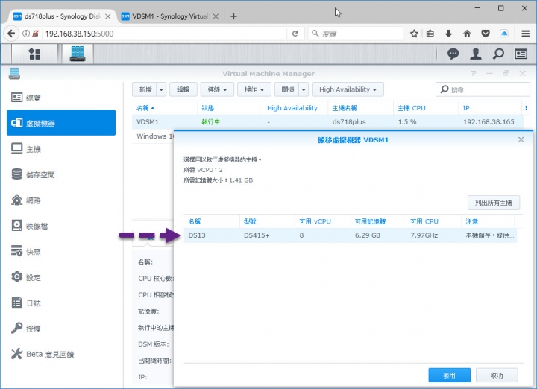The height and width of the screenshot is (389, 537).
Task: Click the DSM search magnifier icon
Action: (498, 54)
